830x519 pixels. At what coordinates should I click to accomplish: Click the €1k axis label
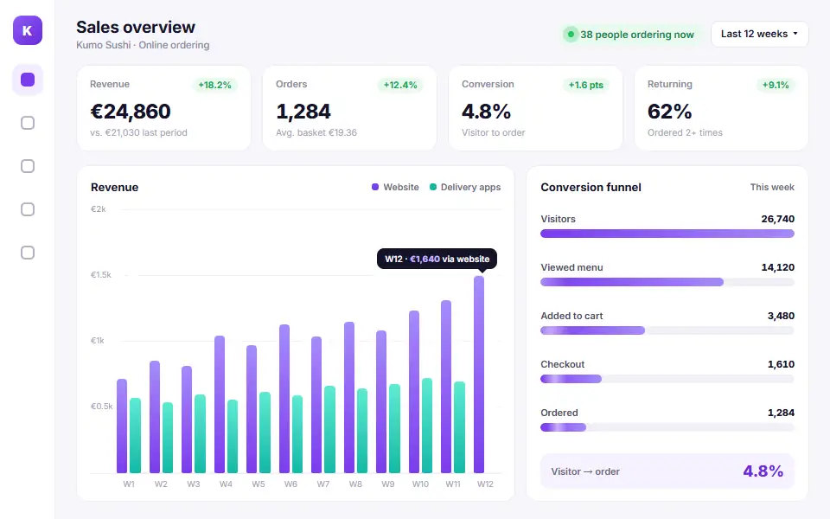(x=98, y=341)
